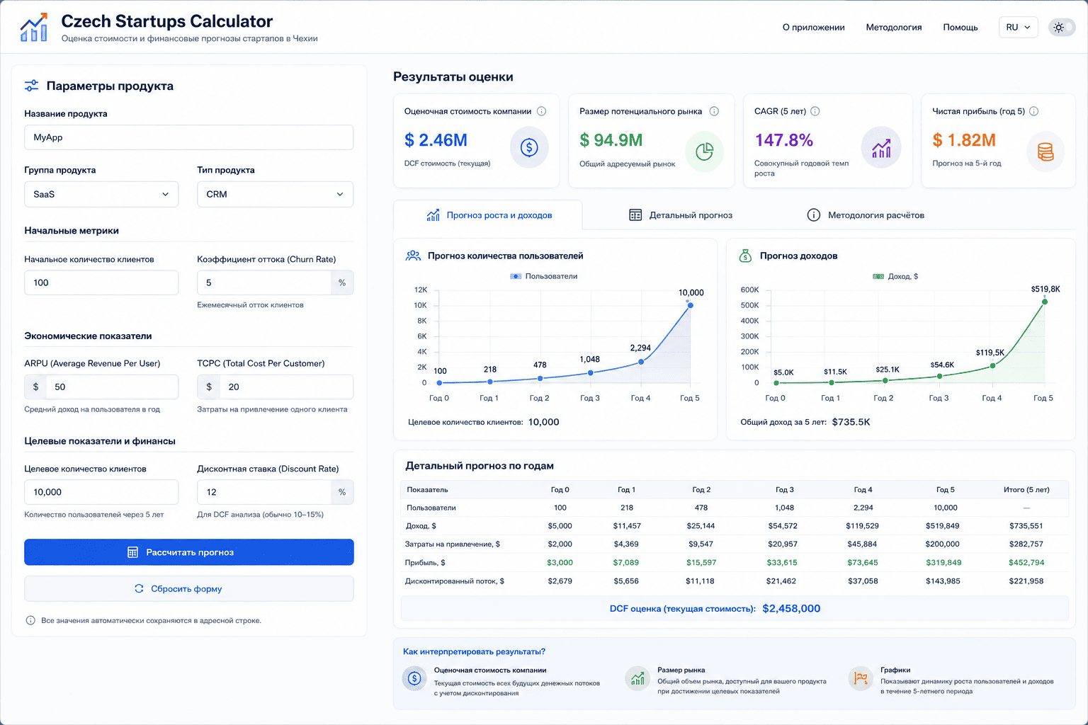Click the money bag icon beside Прогноз доходов
Viewport: 1088px width, 725px height.
pyautogui.click(x=745, y=256)
